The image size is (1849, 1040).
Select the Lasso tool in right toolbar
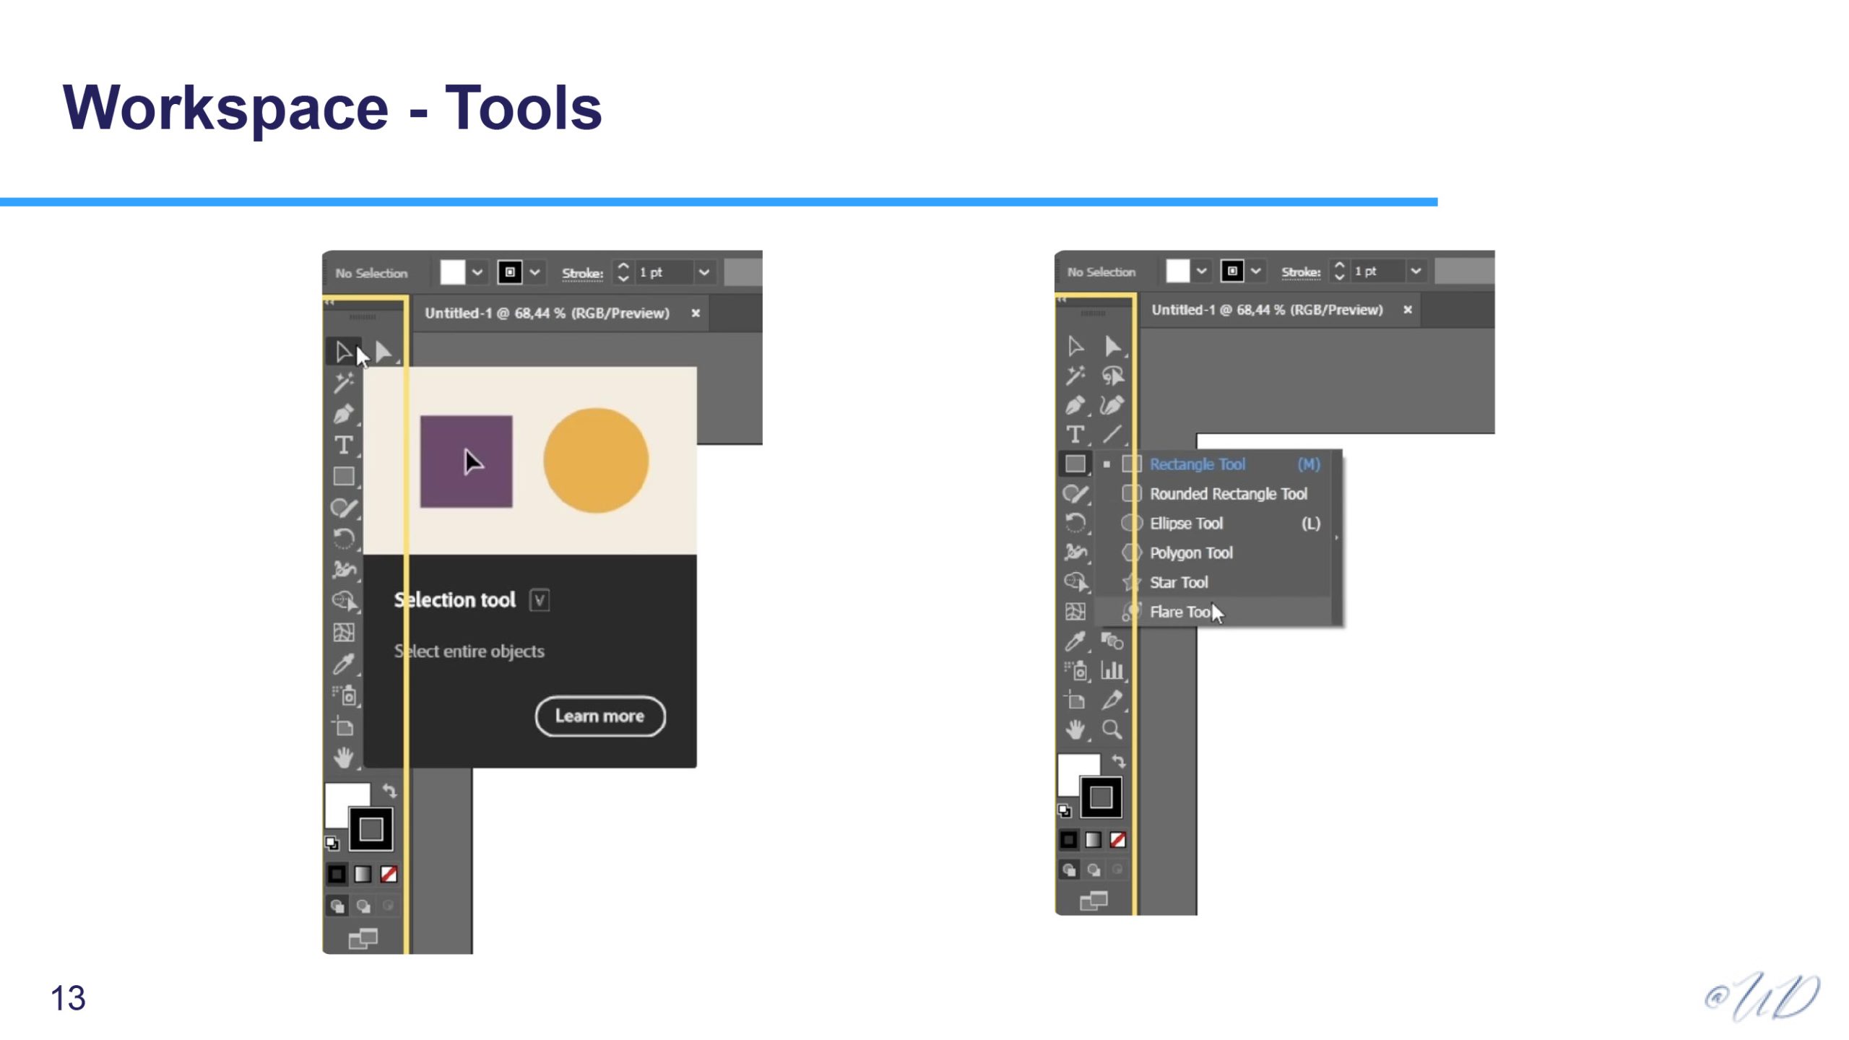click(1112, 376)
